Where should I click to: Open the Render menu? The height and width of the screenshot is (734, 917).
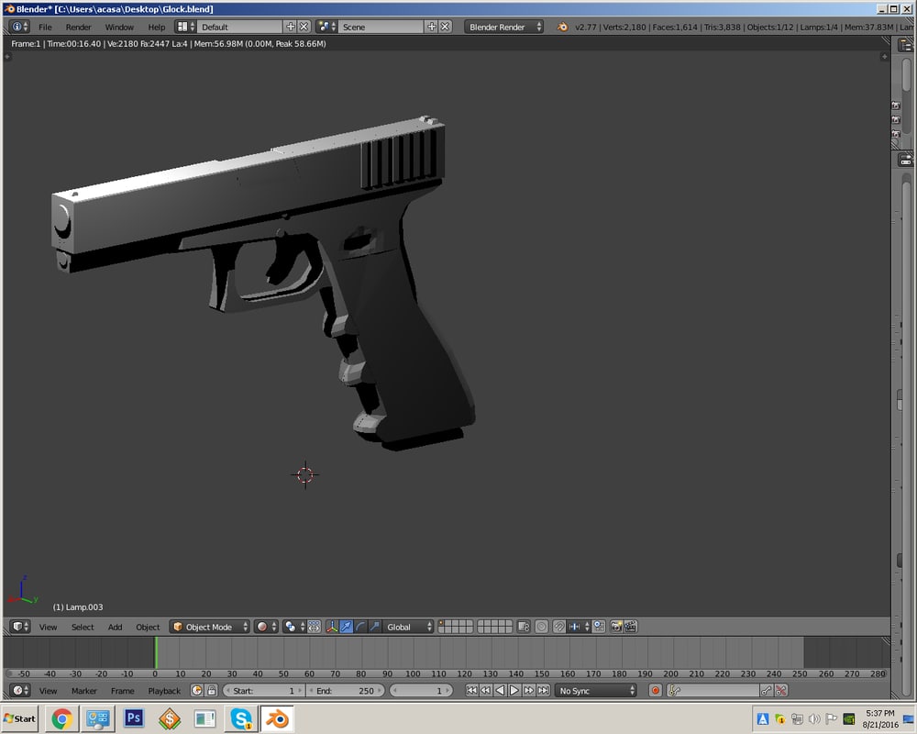(79, 27)
